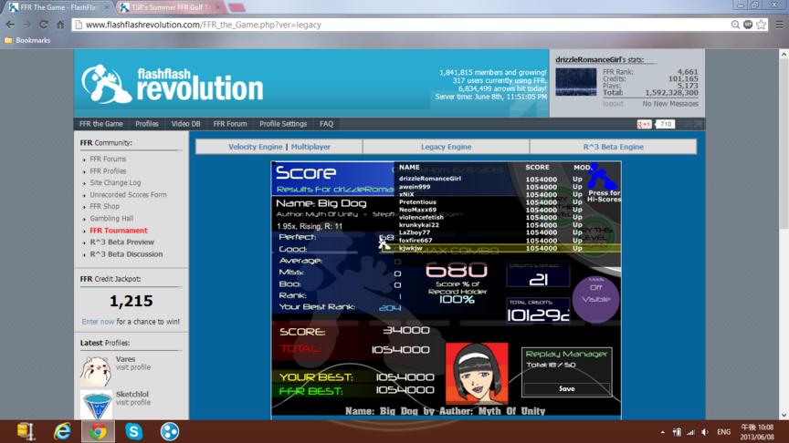
Task: Open Unrecorded Scores Form link
Action: pyautogui.click(x=128, y=195)
